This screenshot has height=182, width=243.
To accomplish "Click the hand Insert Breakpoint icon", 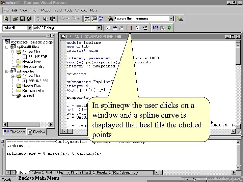I will point(145,28).
